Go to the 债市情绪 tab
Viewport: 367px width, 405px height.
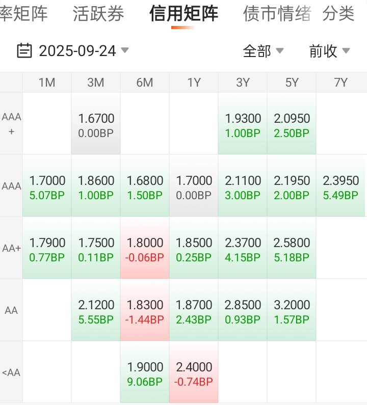277,14
